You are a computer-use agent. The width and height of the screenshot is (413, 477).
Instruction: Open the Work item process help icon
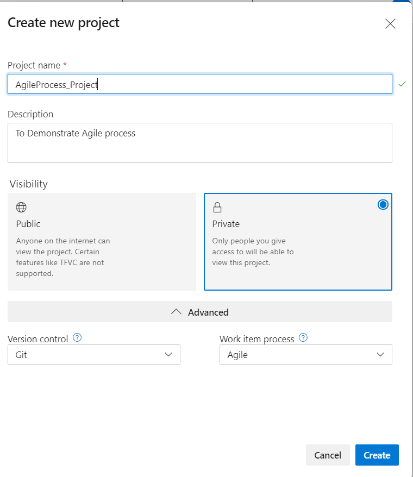303,338
